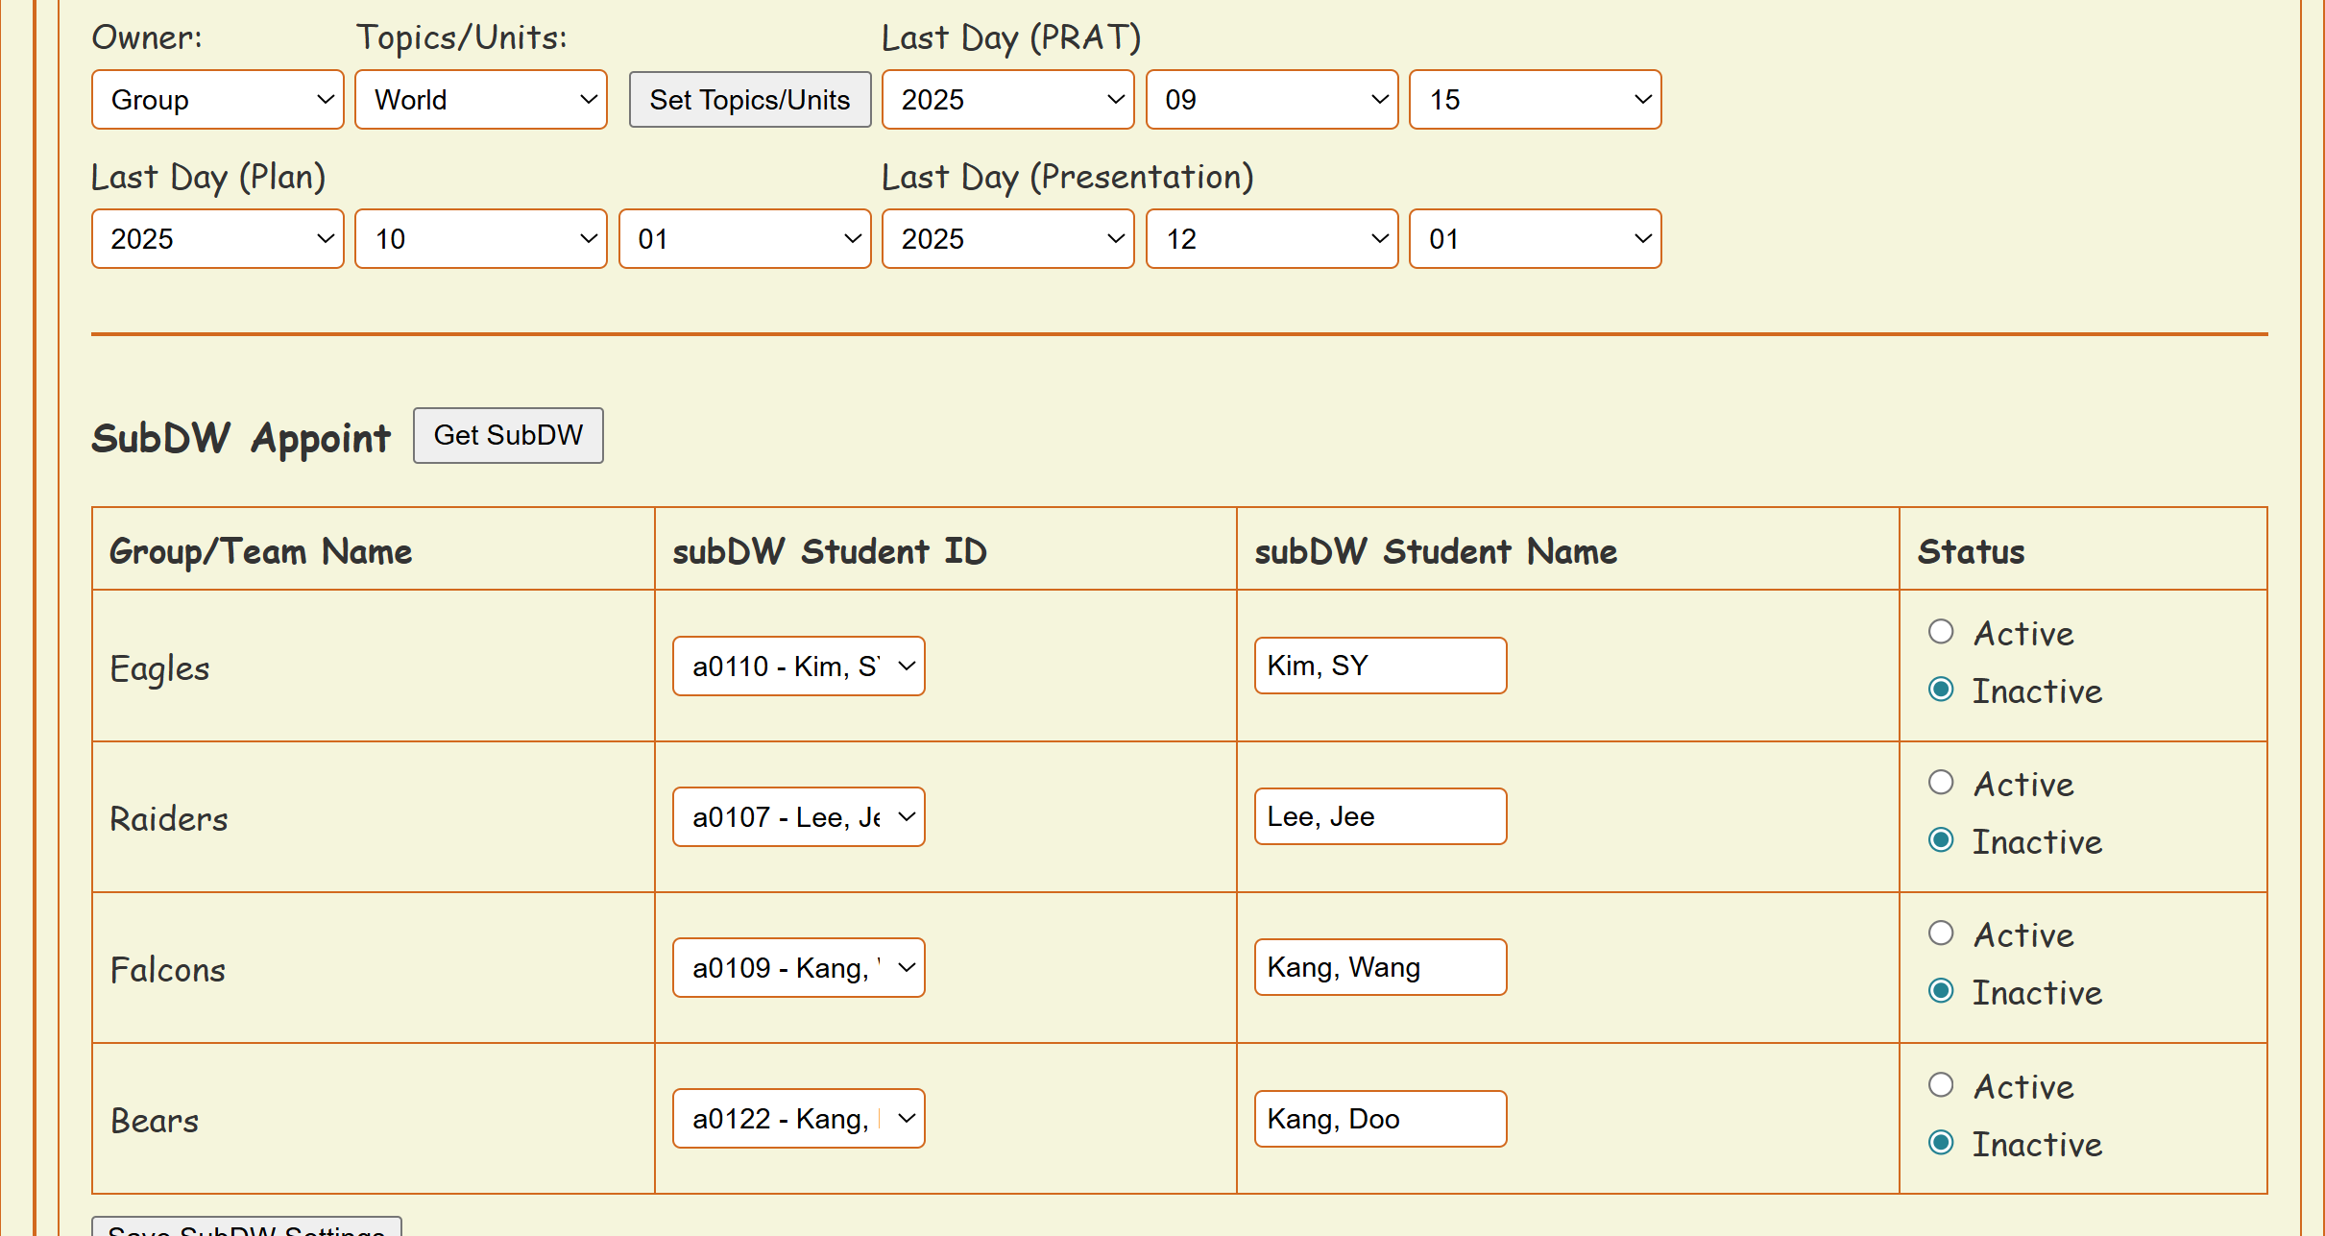Choose Active status for Bears

(x=1941, y=1085)
